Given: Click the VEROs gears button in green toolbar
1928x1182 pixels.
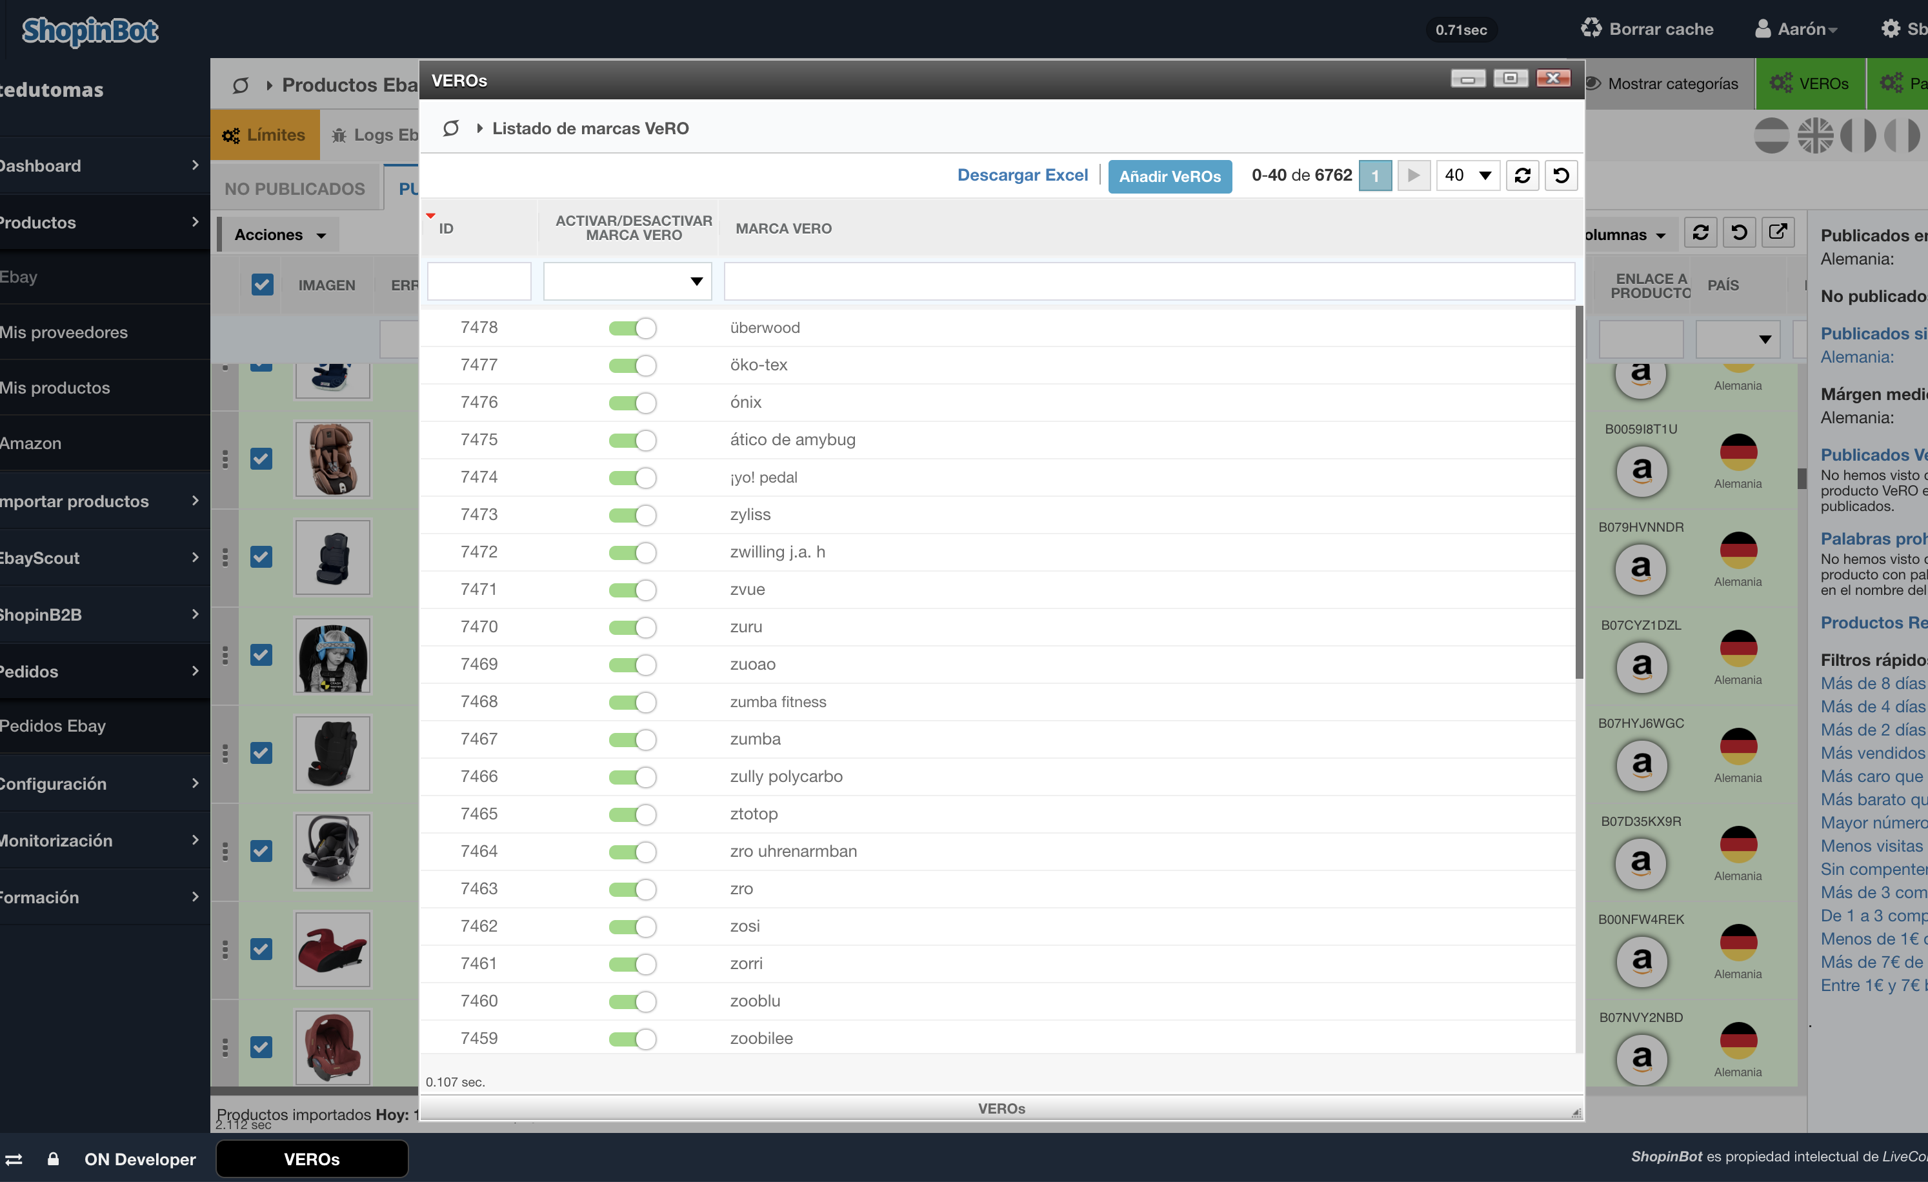Looking at the screenshot, I should tap(1810, 84).
